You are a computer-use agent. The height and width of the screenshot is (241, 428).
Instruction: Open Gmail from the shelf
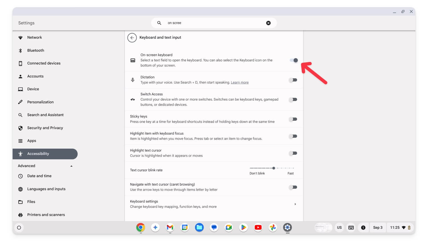(x=170, y=228)
